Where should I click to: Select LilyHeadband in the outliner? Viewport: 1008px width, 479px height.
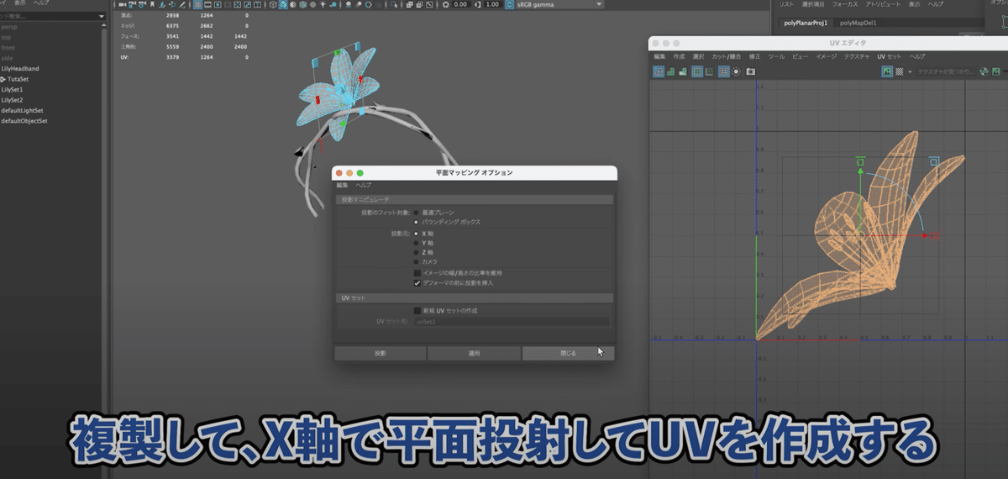(x=20, y=68)
